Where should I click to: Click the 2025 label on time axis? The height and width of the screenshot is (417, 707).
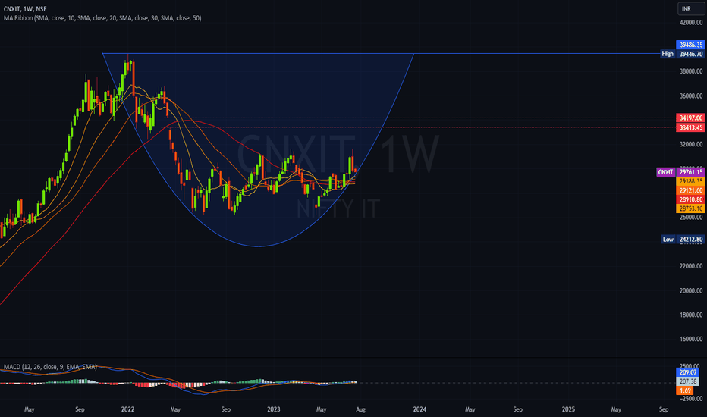pos(568,409)
